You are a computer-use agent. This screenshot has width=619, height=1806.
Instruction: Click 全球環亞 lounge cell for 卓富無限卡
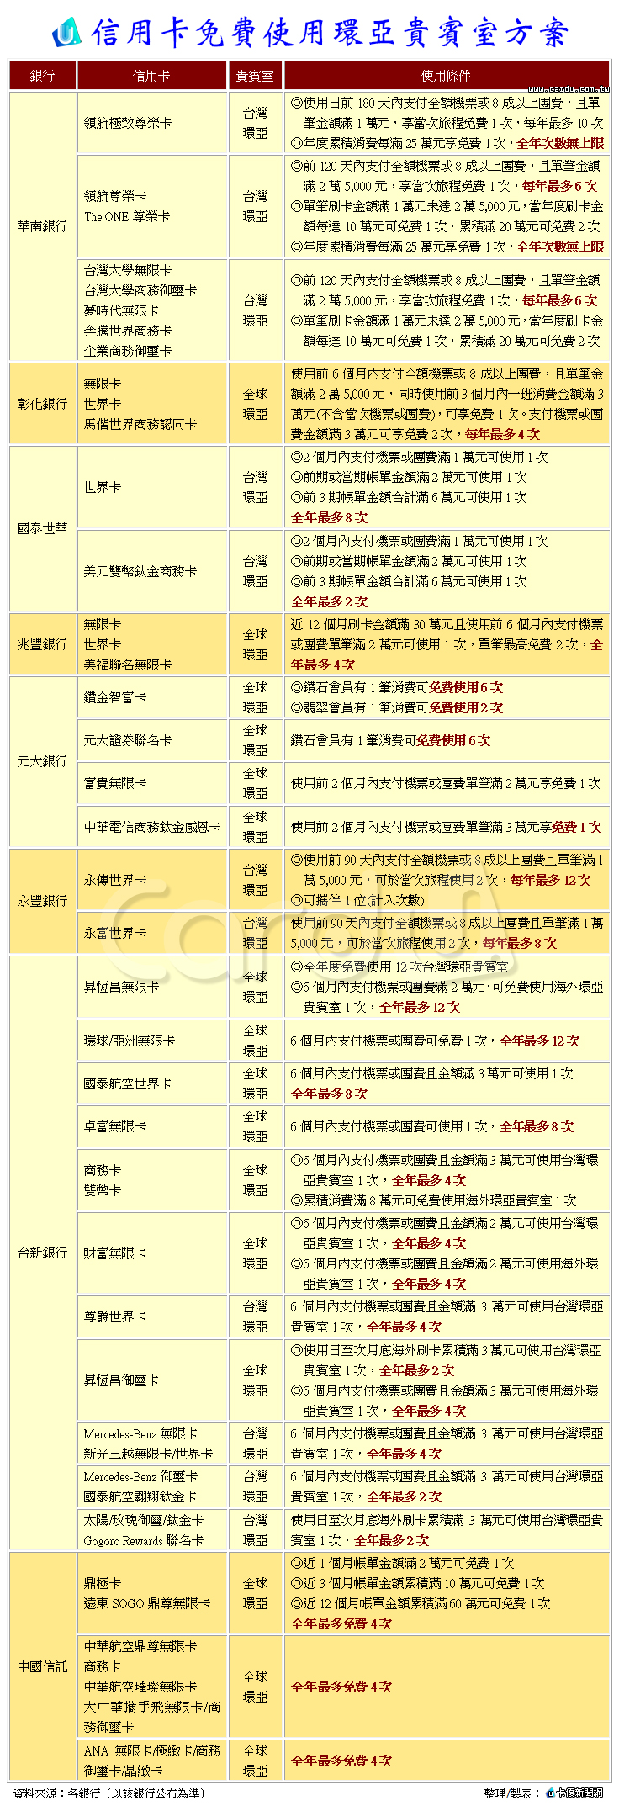[255, 1126]
